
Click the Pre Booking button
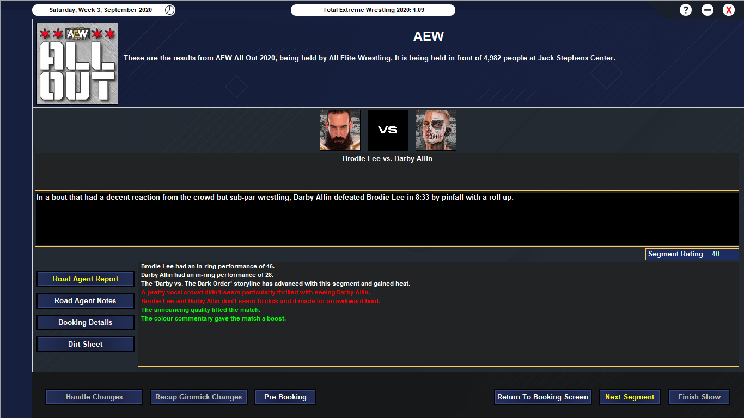point(285,397)
